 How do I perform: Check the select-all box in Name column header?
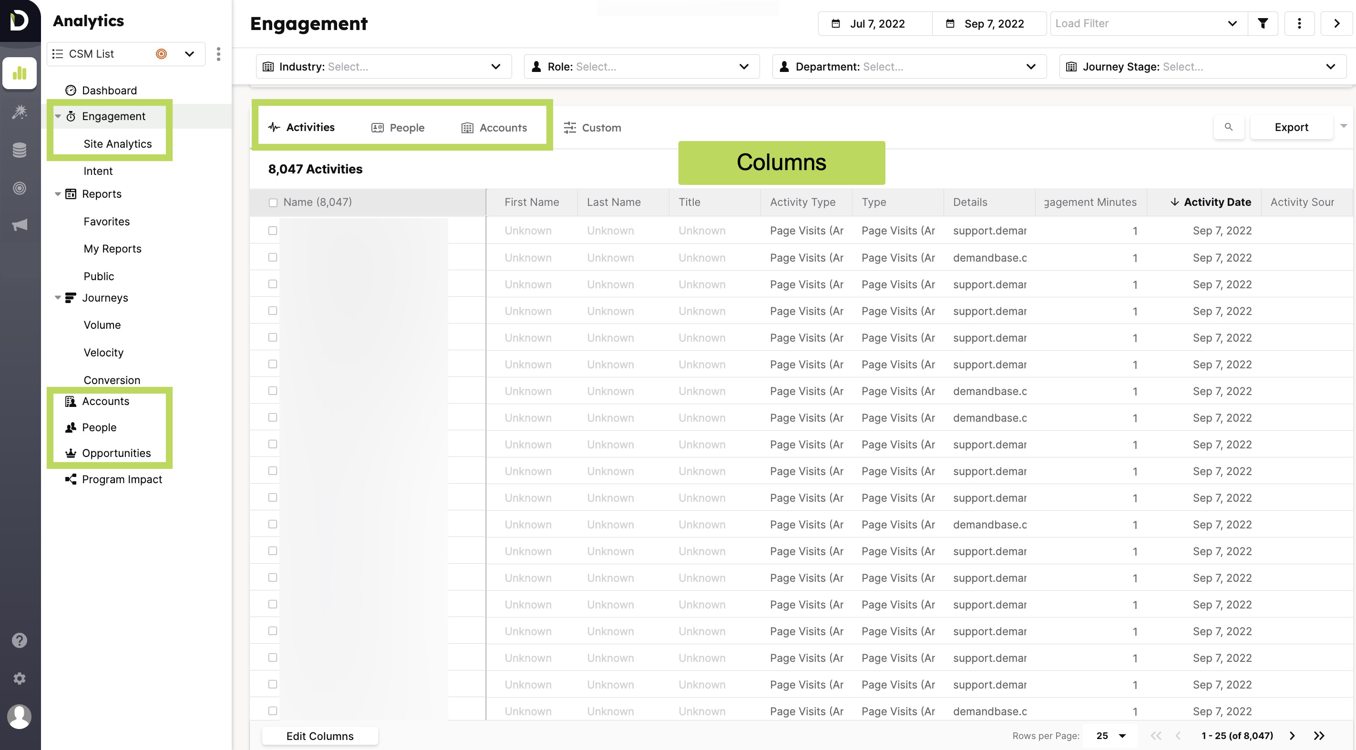click(x=273, y=202)
